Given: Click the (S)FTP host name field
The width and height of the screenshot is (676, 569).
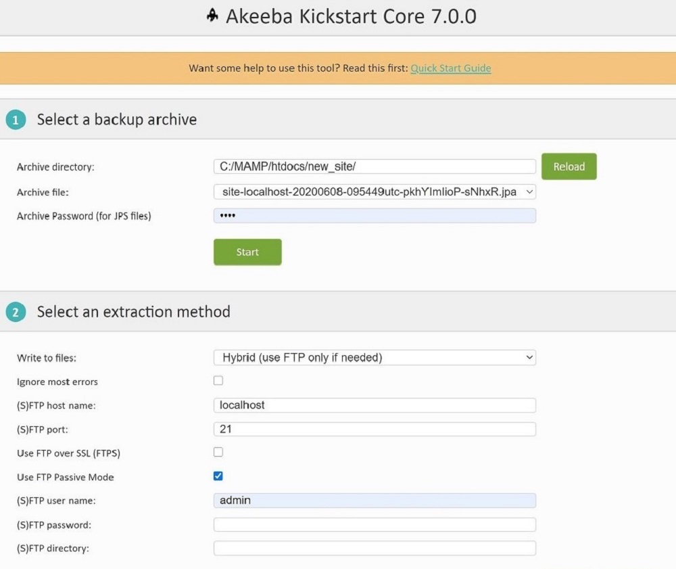Looking at the screenshot, I should pos(375,405).
